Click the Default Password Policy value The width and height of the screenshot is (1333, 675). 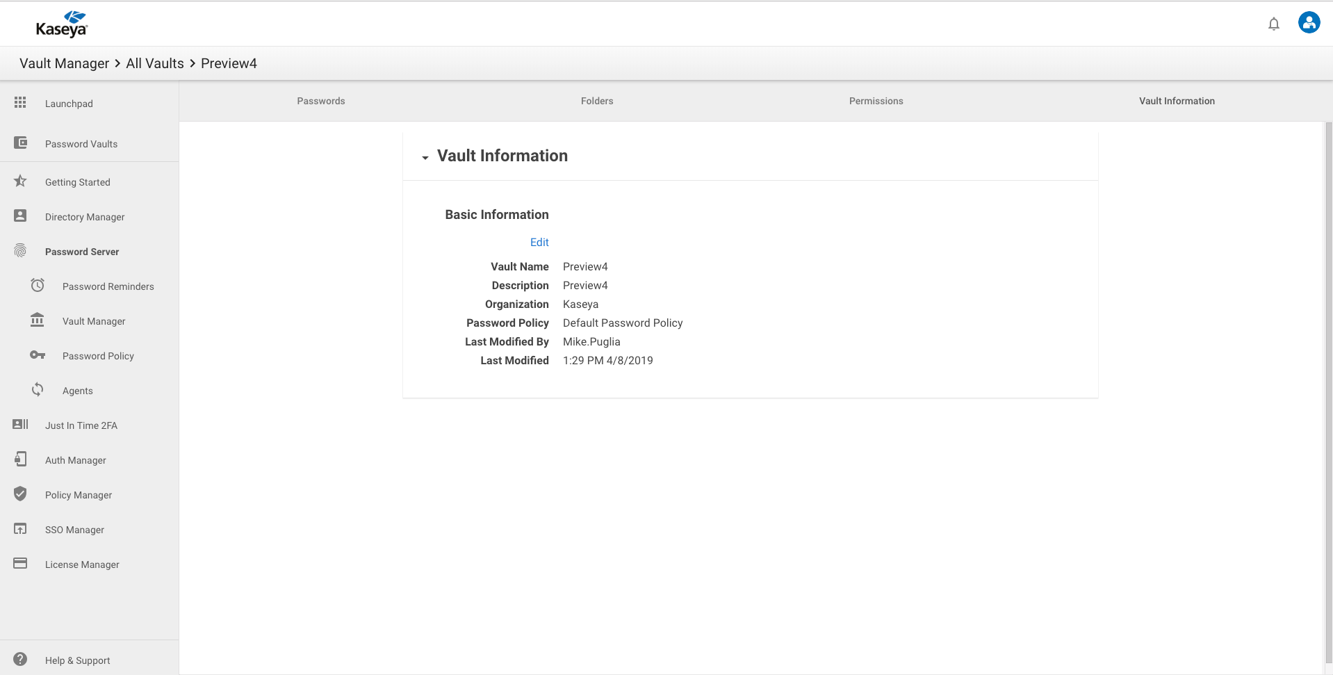(623, 323)
